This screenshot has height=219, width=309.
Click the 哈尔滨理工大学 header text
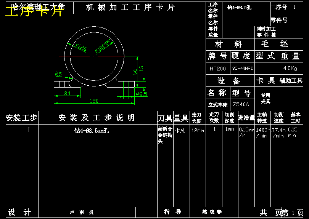coord(38,7)
